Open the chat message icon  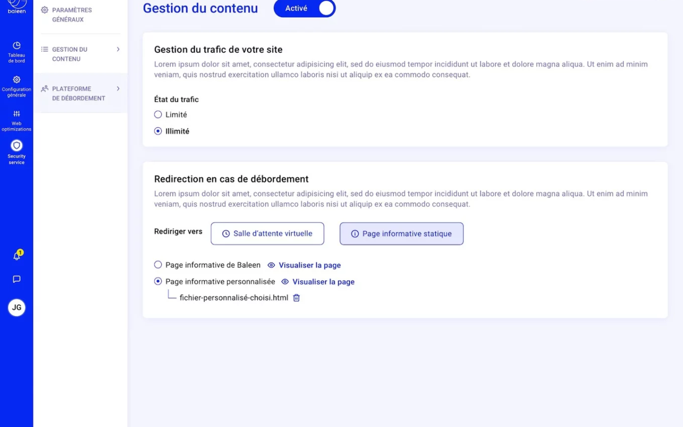pyautogui.click(x=17, y=279)
